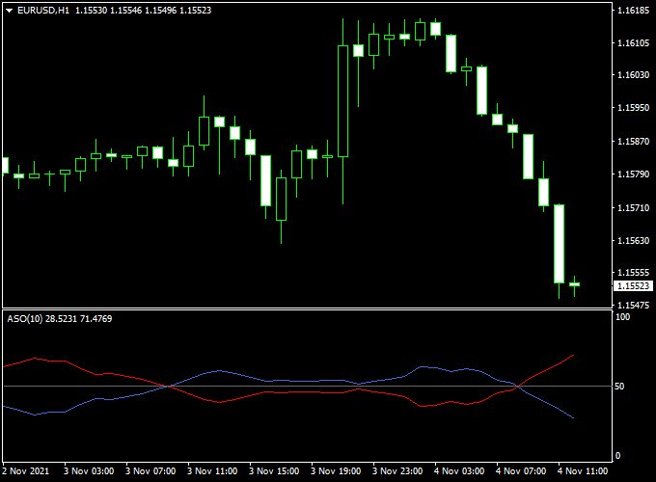This screenshot has height=482, width=656.
Task: Select the blue ASO line at its right end
Action: [x=572, y=416]
